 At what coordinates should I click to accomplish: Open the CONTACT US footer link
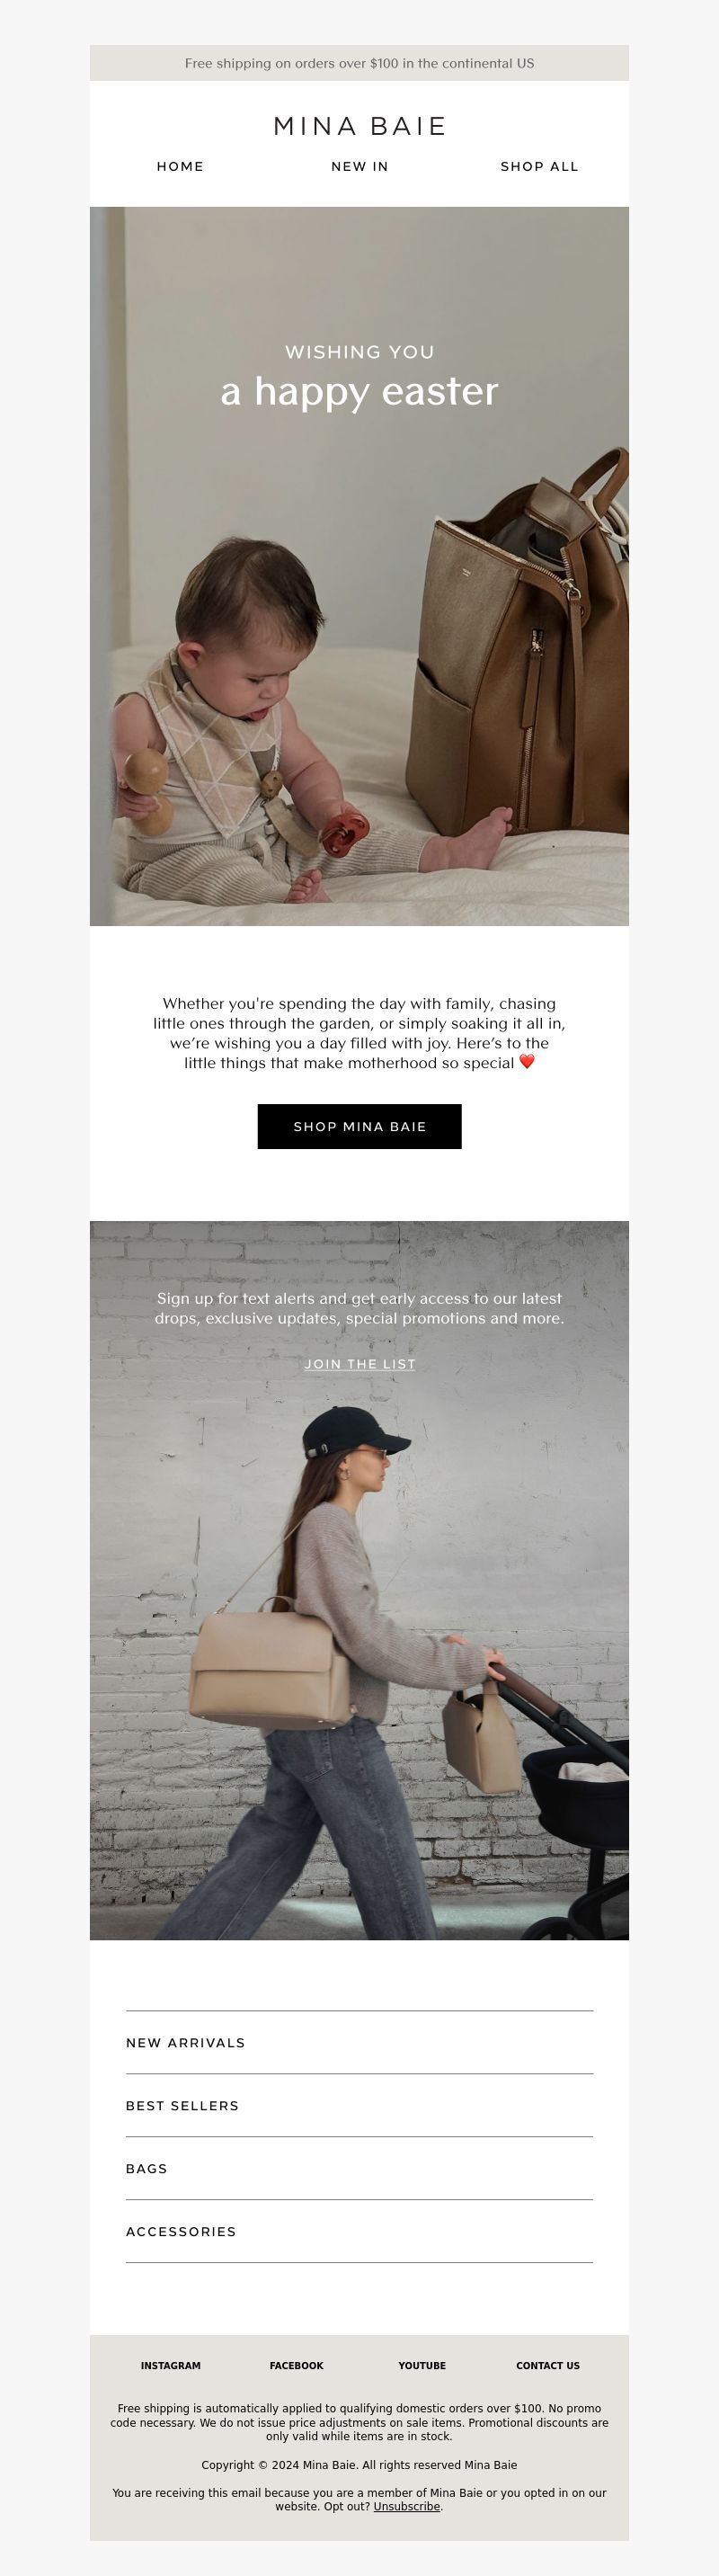[x=548, y=2365]
